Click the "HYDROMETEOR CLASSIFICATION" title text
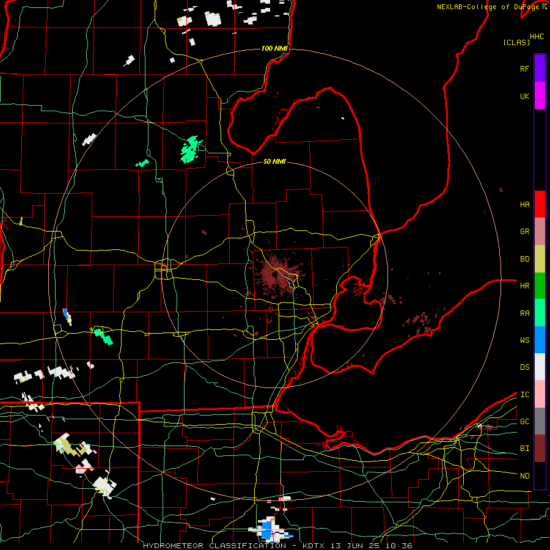 click(215, 546)
